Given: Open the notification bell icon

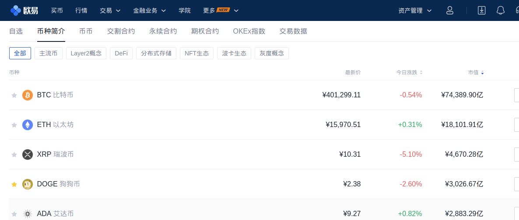Looking at the screenshot, I should (x=501, y=10).
